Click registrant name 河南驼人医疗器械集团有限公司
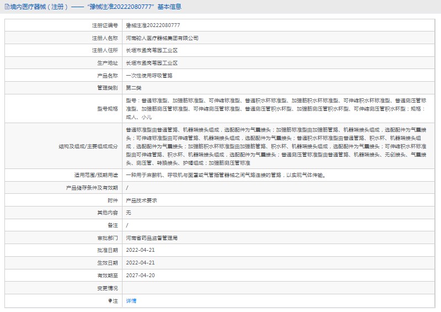 point(162,38)
